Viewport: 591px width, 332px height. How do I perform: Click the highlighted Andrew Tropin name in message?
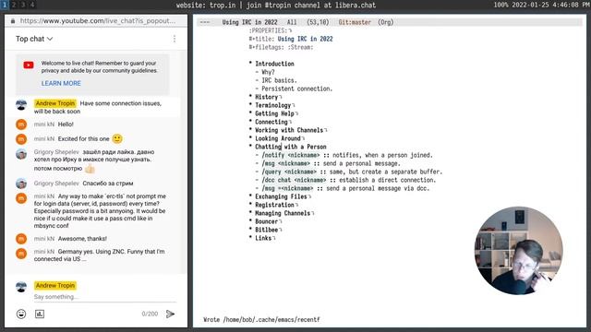pyautogui.click(x=55, y=103)
